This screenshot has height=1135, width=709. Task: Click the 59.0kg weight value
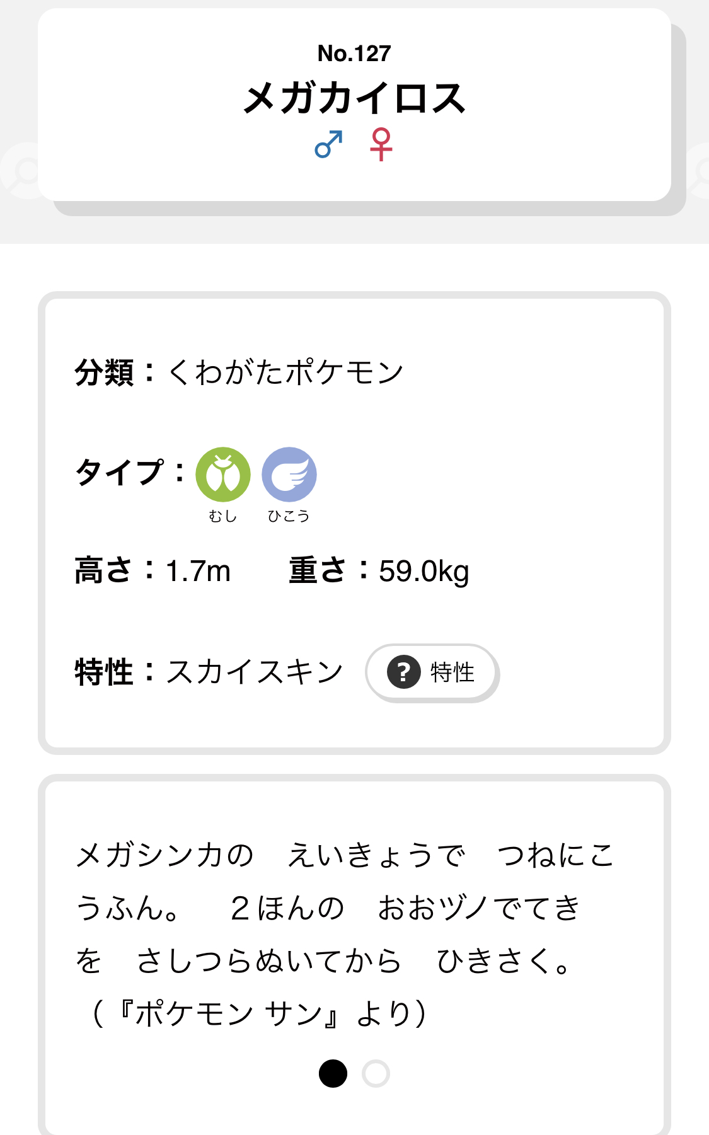(424, 572)
